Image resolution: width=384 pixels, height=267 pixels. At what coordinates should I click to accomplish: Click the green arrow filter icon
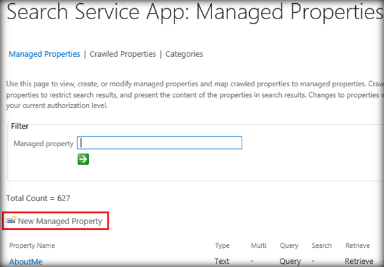tap(83, 159)
